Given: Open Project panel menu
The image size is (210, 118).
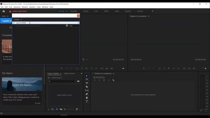Looking at the screenshot, I should 61,73.
